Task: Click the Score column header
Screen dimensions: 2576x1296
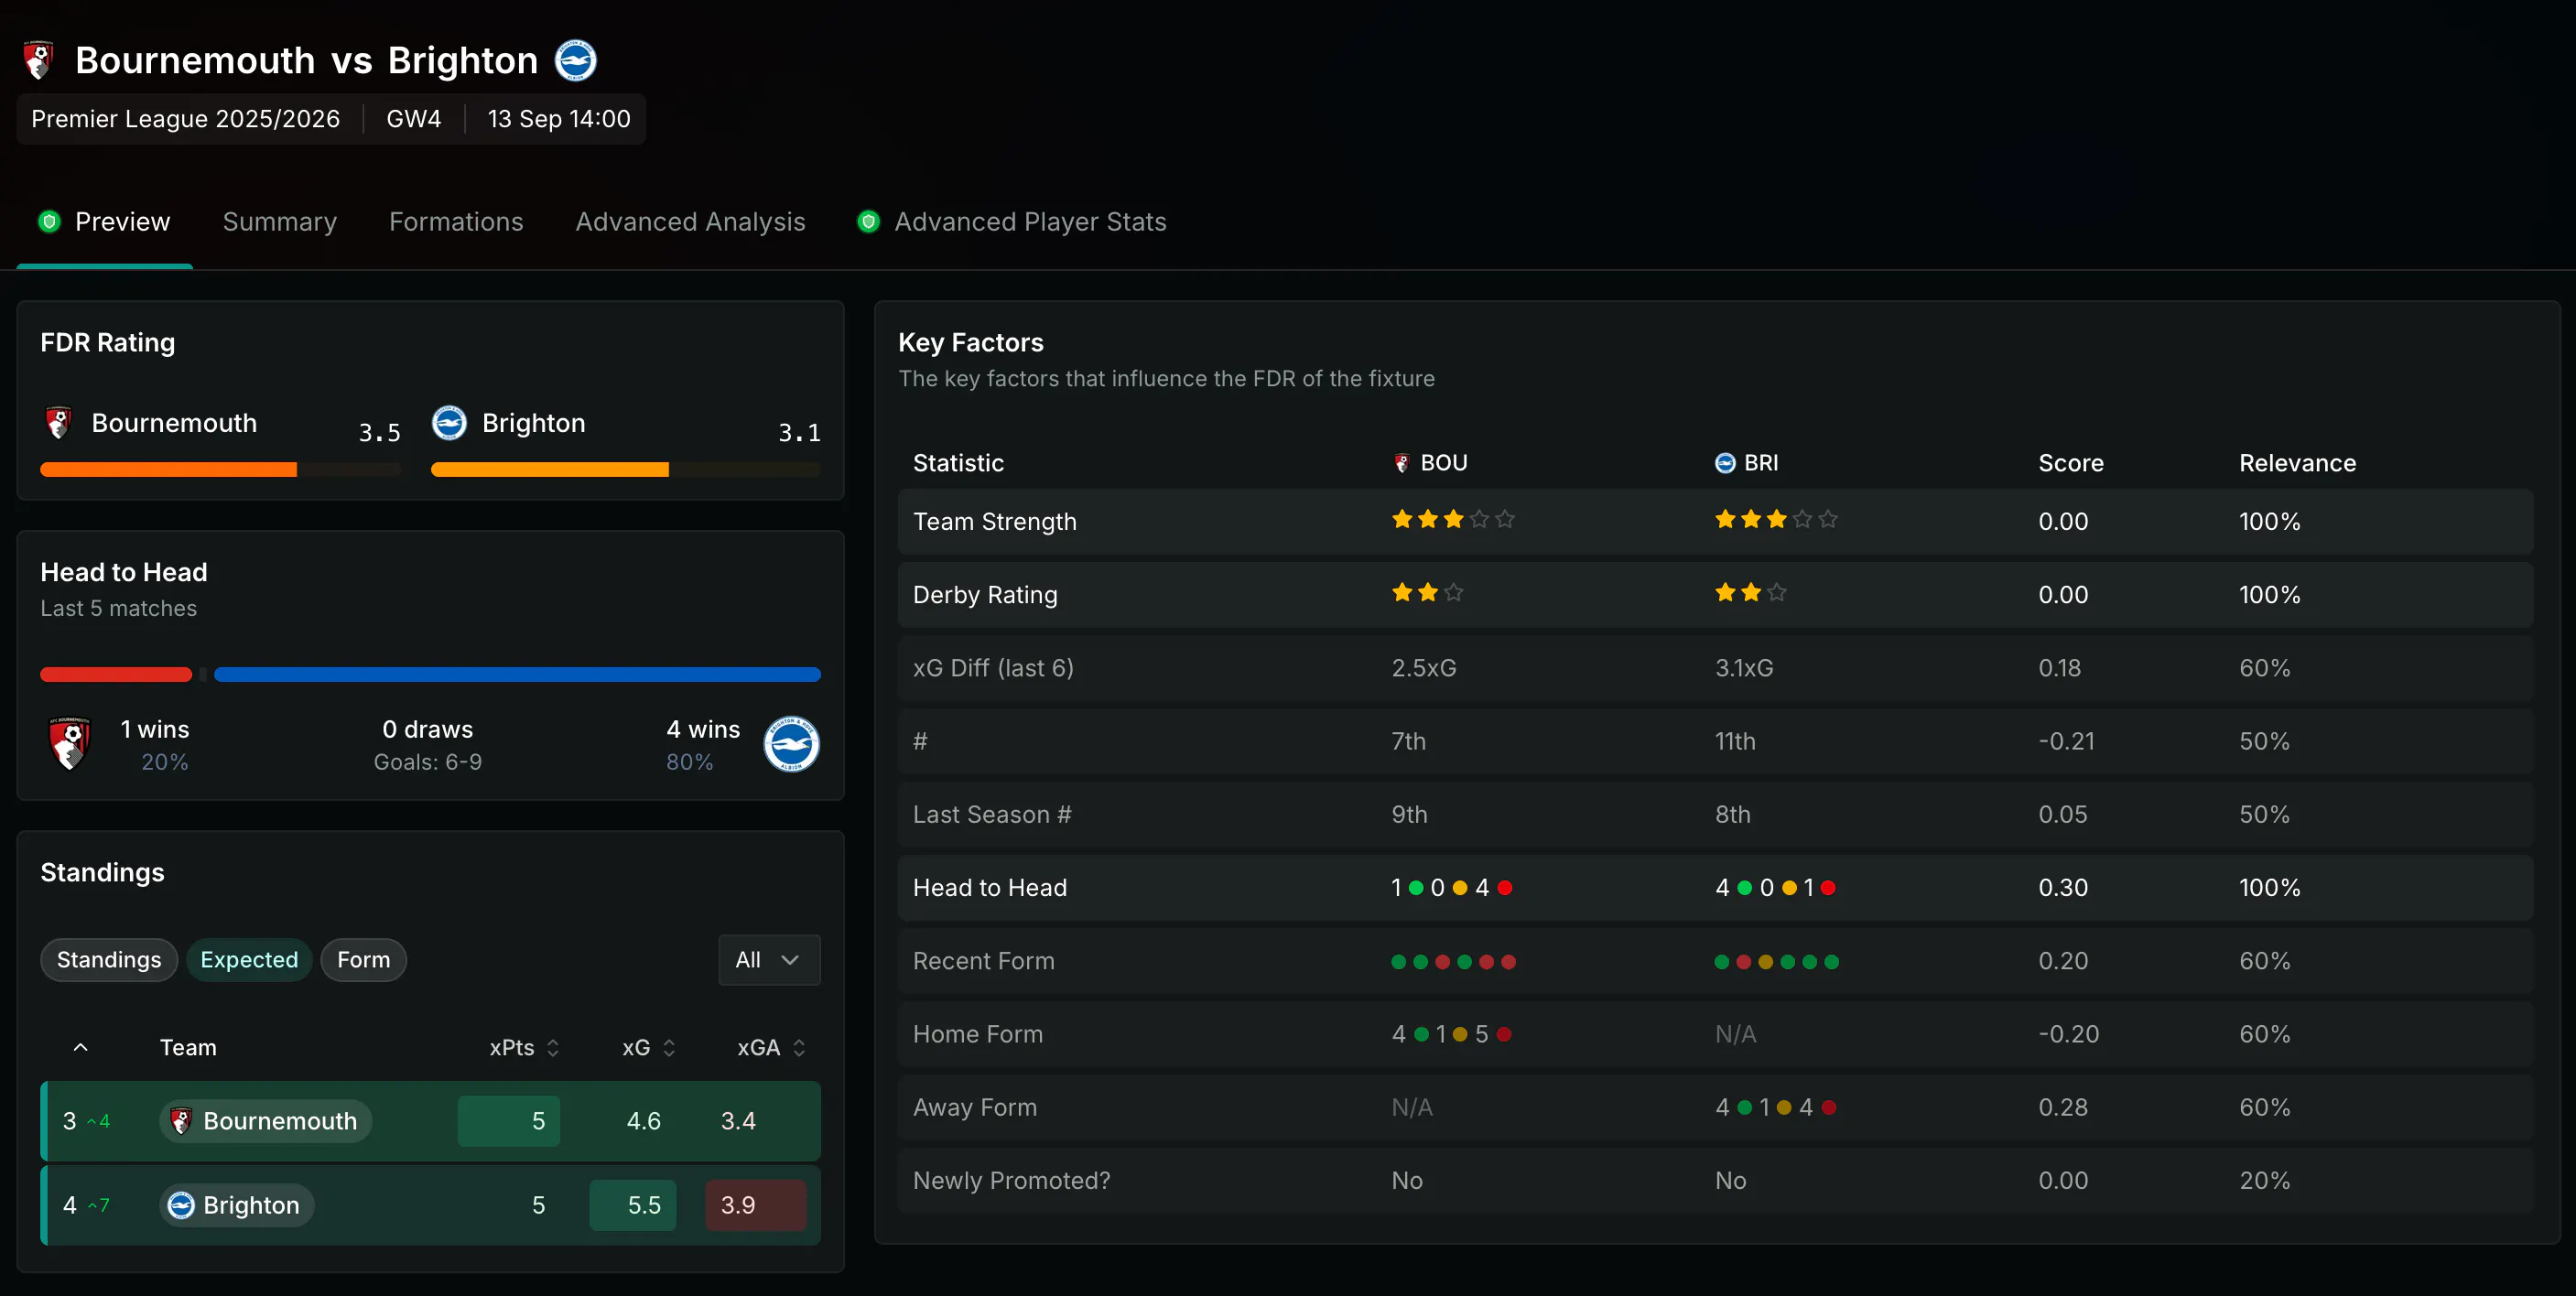Action: pyautogui.click(x=2071, y=463)
